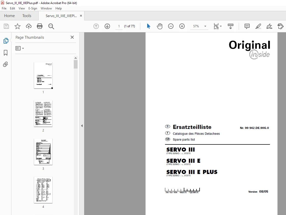Select the Servo_III_IIIE document tab

(x=61, y=16)
